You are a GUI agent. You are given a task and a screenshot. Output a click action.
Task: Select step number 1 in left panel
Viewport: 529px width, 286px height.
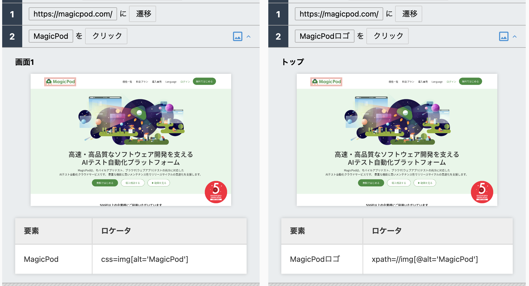click(x=12, y=14)
